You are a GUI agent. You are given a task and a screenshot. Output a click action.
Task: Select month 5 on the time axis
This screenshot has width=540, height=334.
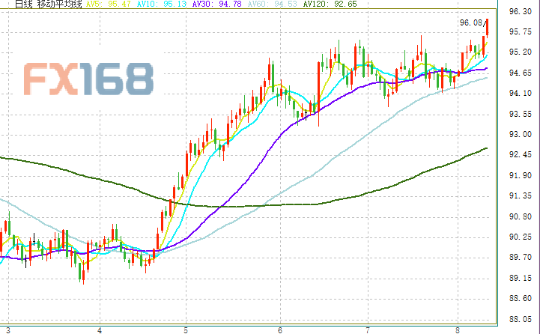(185, 329)
